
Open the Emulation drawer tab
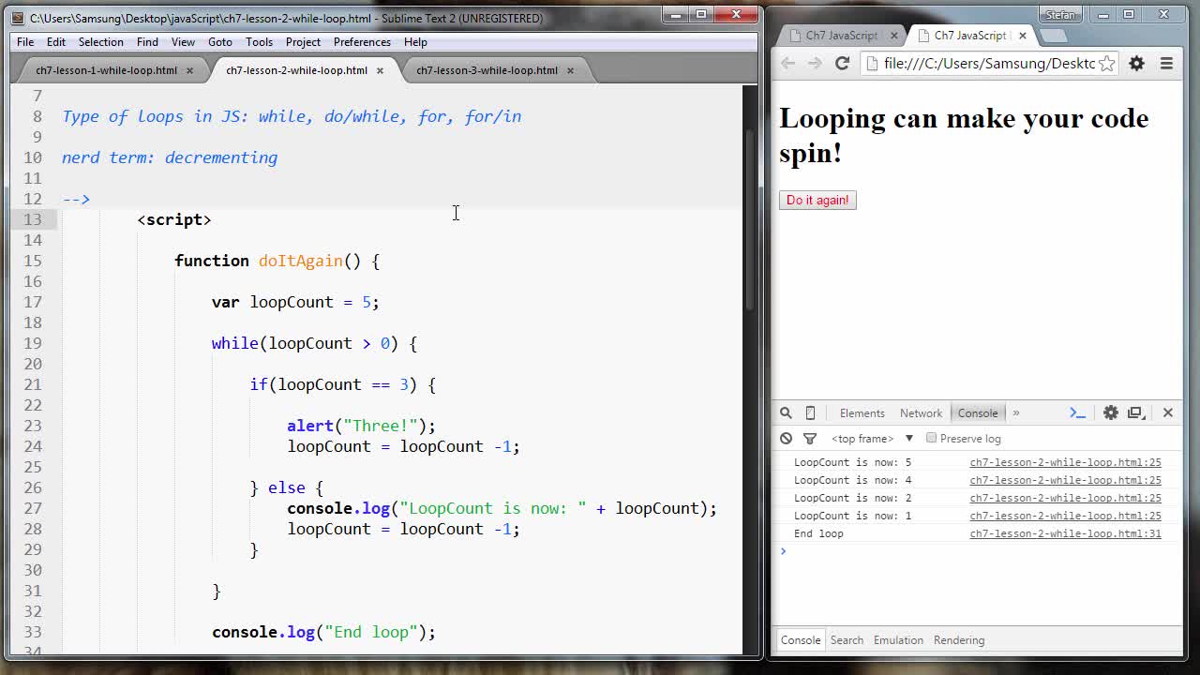coord(898,640)
